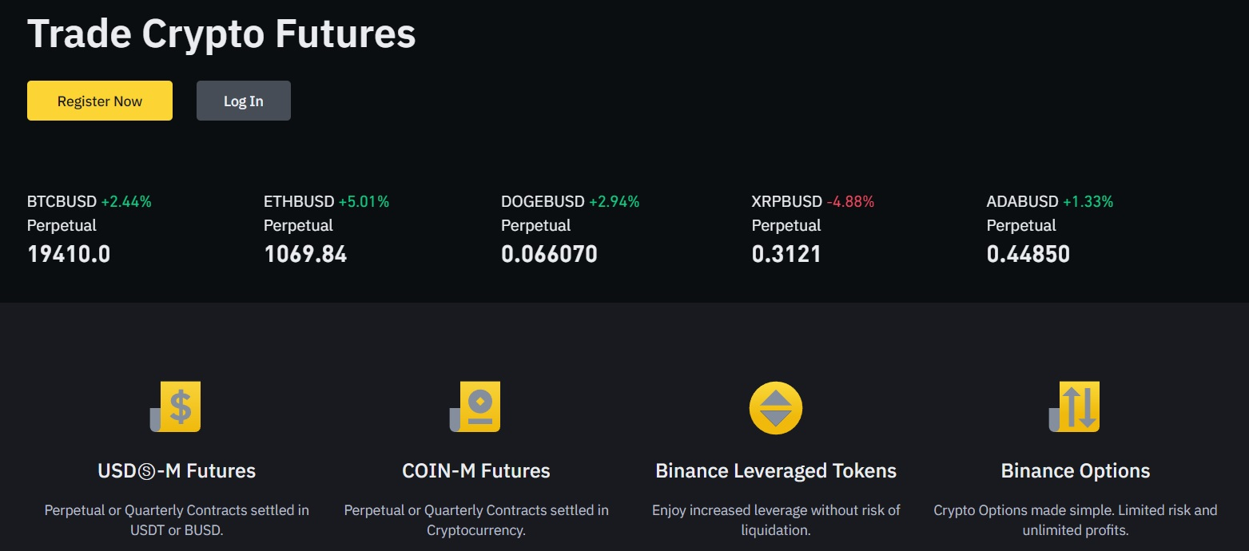Click the ADABUSD price 0.44850
The width and height of the screenshot is (1249, 551).
tap(1028, 255)
